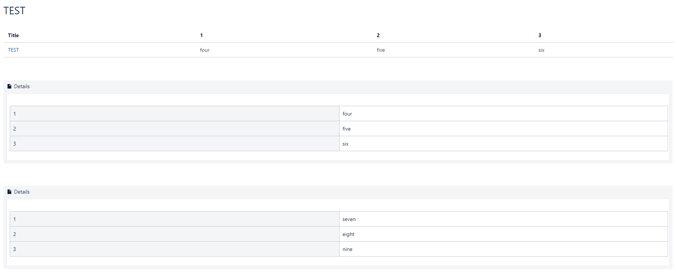Viewport: 676px width, 272px height.
Task: Click column header "1" in the report table
Action: pos(202,35)
